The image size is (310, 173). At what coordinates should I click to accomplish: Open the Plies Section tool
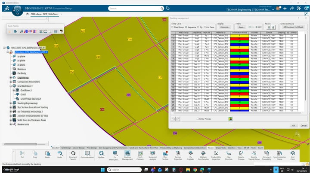pos(165,153)
